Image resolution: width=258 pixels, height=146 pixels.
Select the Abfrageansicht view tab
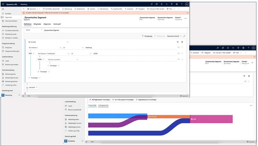[x=103, y=106]
